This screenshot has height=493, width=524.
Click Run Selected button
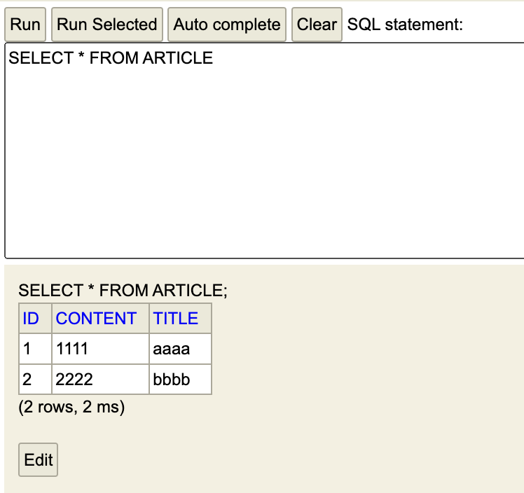point(107,25)
